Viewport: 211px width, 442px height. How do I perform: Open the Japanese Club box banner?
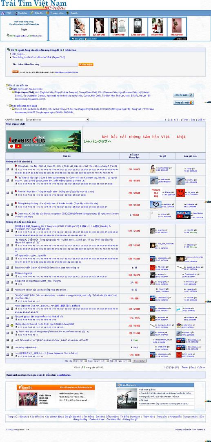pos(44,141)
